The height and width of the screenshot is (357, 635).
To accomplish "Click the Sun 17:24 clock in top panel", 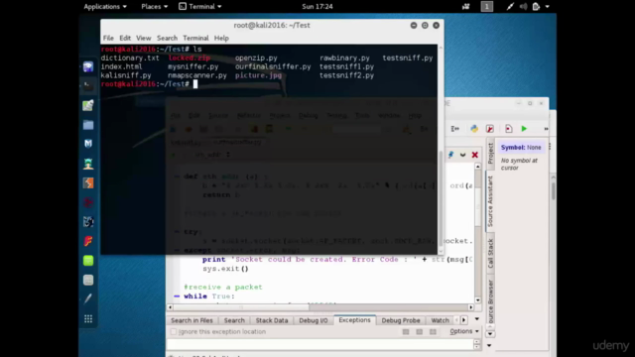I will click(x=317, y=7).
